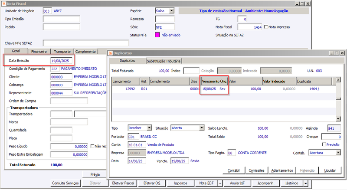This screenshot has width=347, height=190.
Task: Click the TG input field
Action: click(x=242, y=19)
